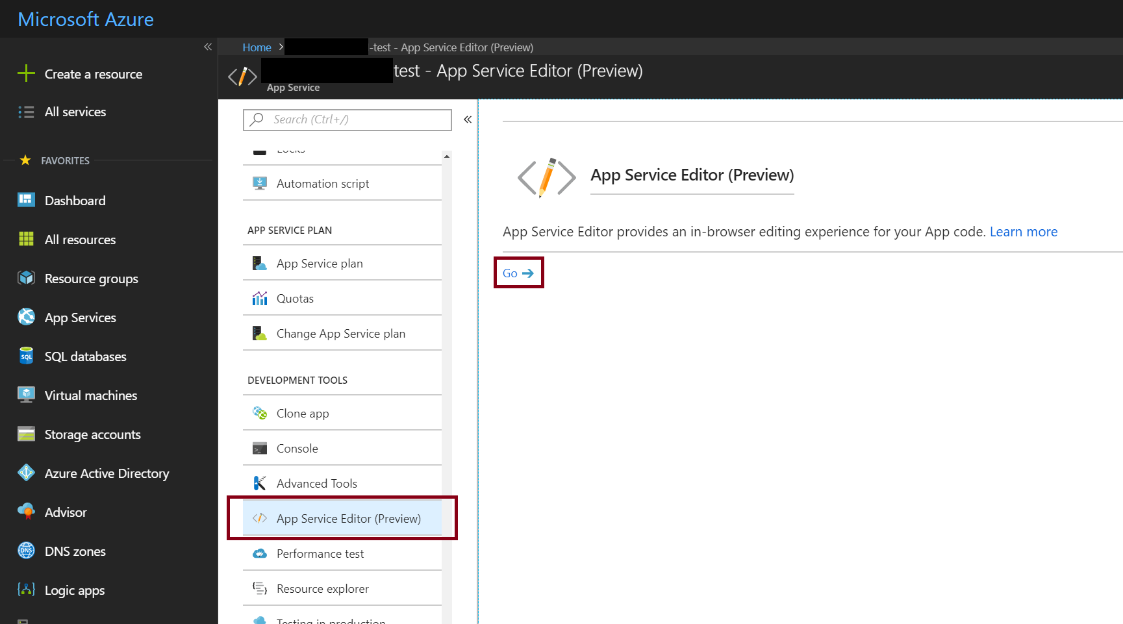The width and height of the screenshot is (1123, 624).
Task: Click the Advanced Tools Kudu icon
Action: click(x=260, y=484)
